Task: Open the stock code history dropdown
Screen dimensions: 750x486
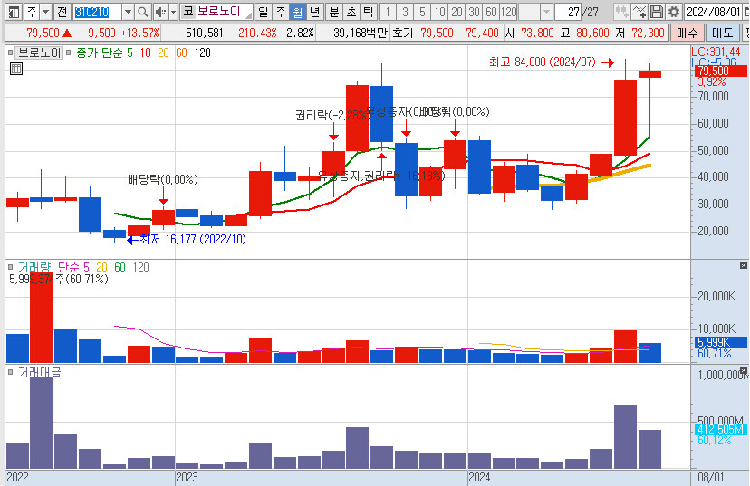Action: (x=127, y=12)
